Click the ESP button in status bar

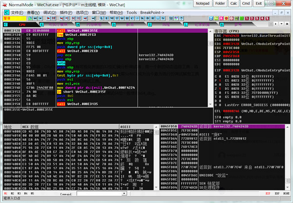coord(268,193)
